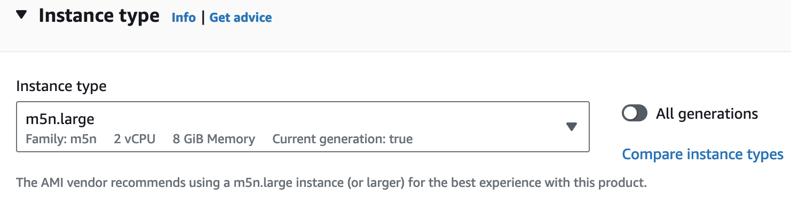Click the toggle knob of All generations
Image resolution: width=791 pixels, height=197 pixels.
tap(630, 113)
